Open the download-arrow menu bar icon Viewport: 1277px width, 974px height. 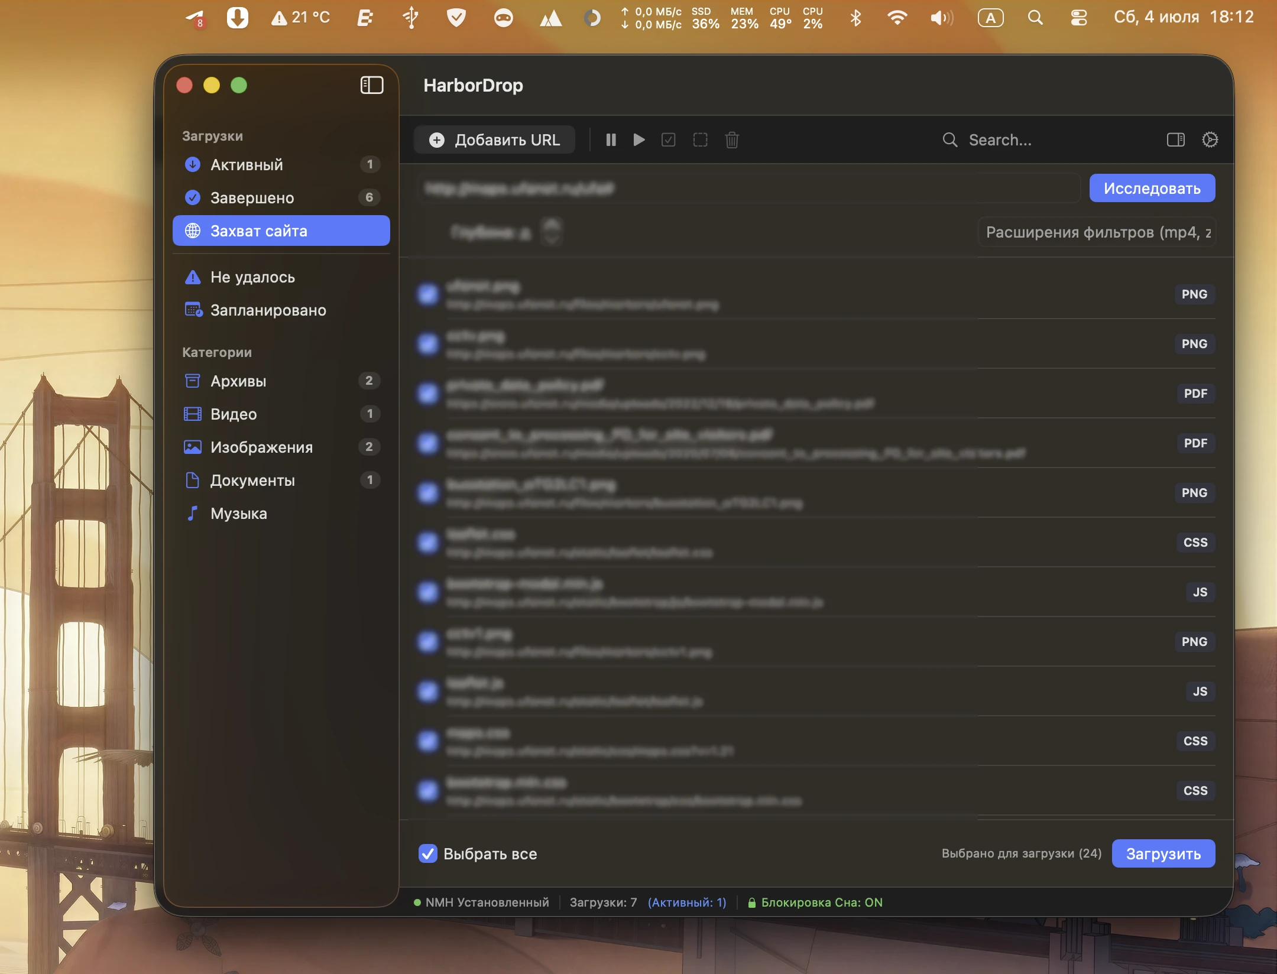(x=238, y=18)
